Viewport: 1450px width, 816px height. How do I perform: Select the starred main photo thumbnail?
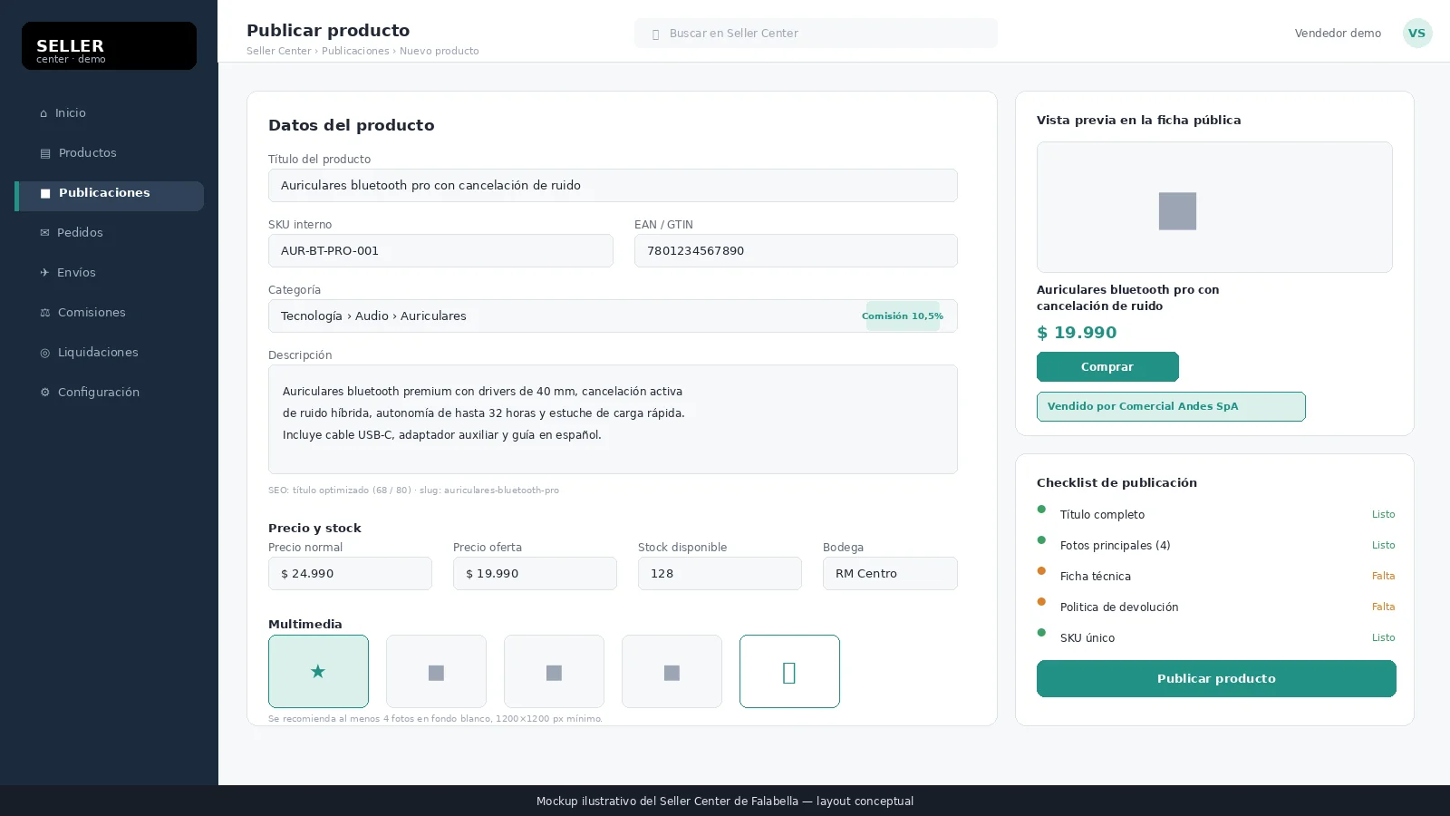[318, 671]
